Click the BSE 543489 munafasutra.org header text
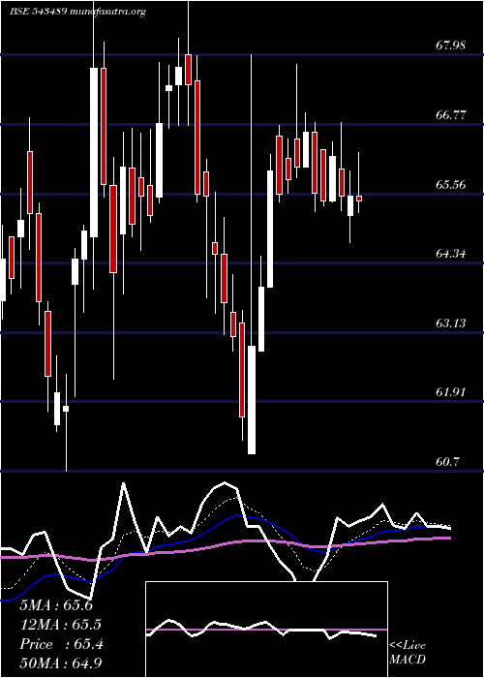The width and height of the screenshot is (484, 678). (77, 12)
